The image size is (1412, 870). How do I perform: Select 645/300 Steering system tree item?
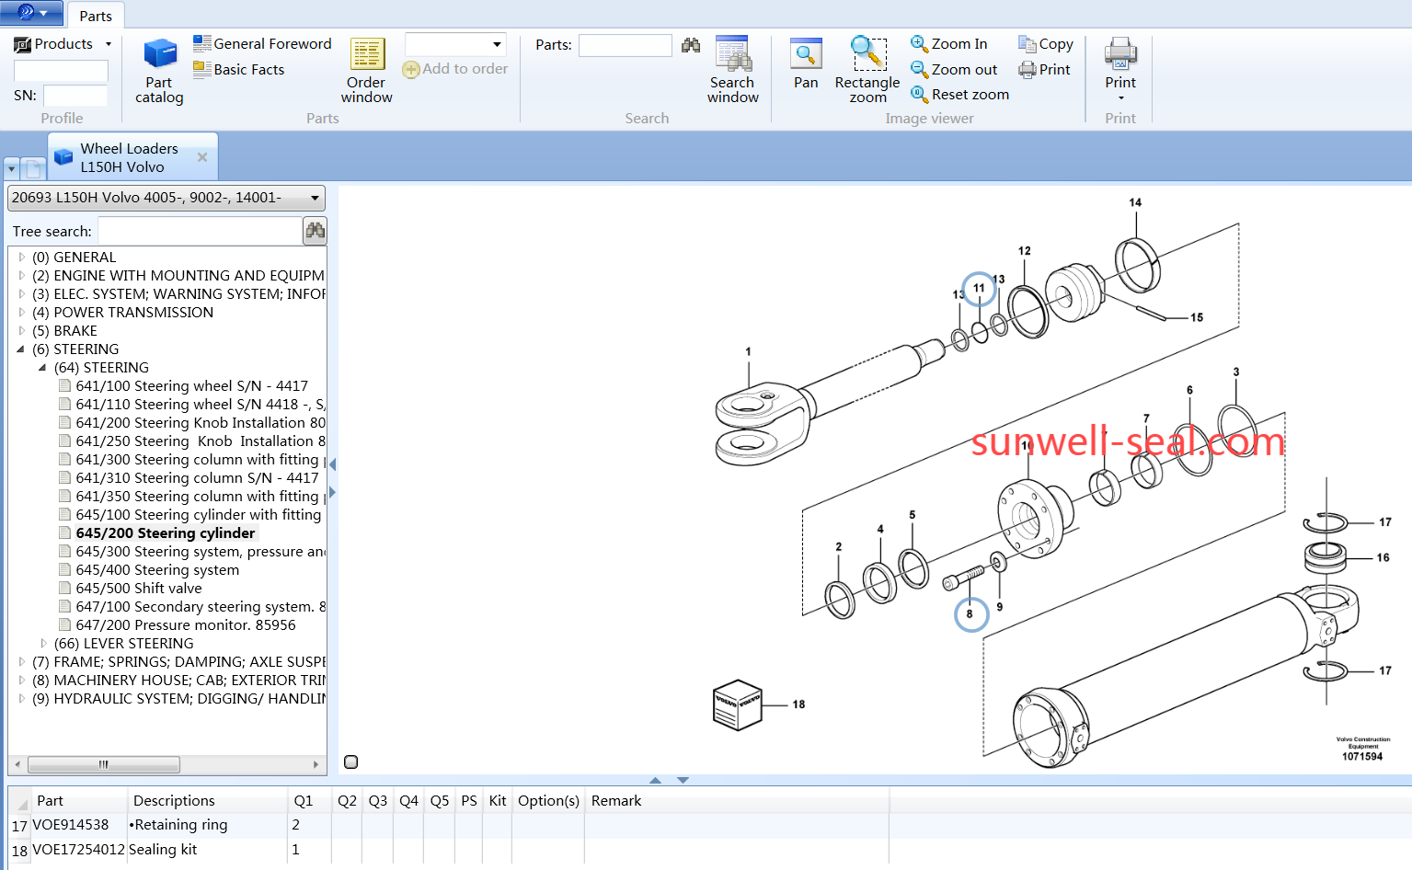point(200,552)
